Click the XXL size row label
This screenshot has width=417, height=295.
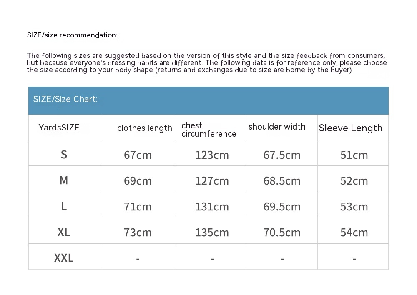click(64, 258)
